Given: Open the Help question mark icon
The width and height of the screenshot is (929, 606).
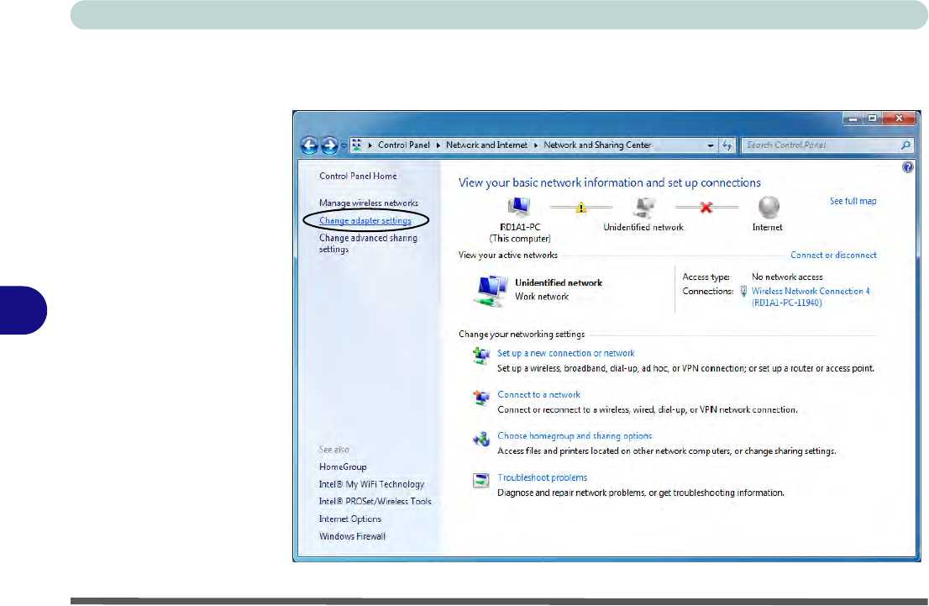Looking at the screenshot, I should pyautogui.click(x=907, y=167).
